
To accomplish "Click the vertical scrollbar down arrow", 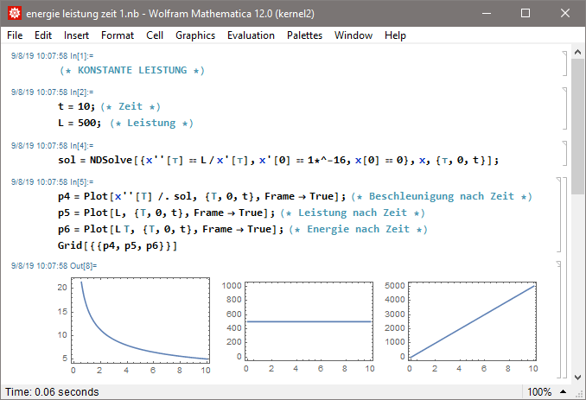I will (x=578, y=376).
